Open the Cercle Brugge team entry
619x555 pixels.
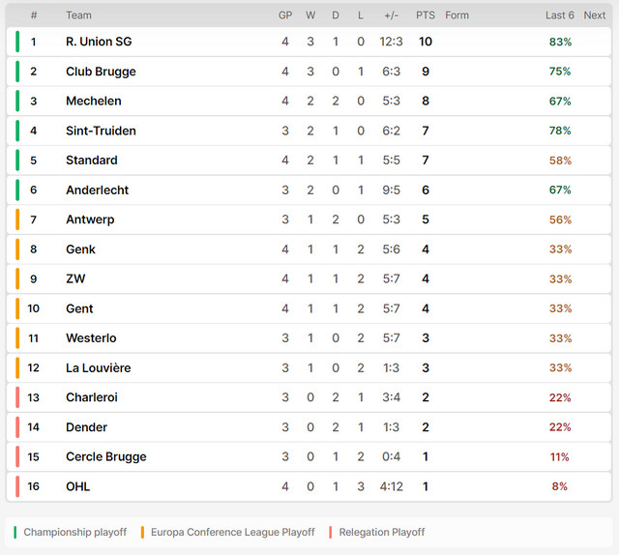click(x=105, y=456)
